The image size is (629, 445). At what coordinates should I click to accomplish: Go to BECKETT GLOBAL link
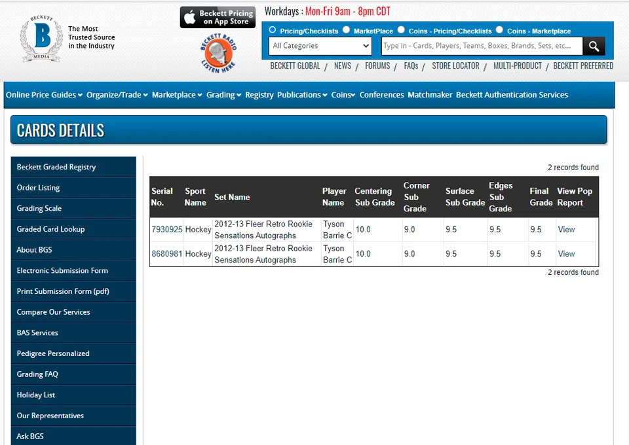tap(295, 66)
